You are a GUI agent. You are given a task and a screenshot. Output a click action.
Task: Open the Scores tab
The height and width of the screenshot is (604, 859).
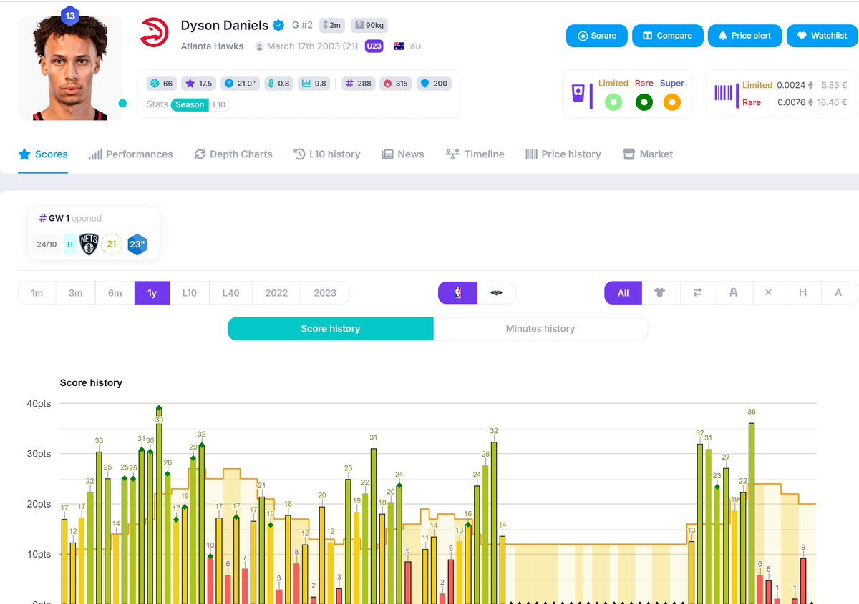[43, 154]
